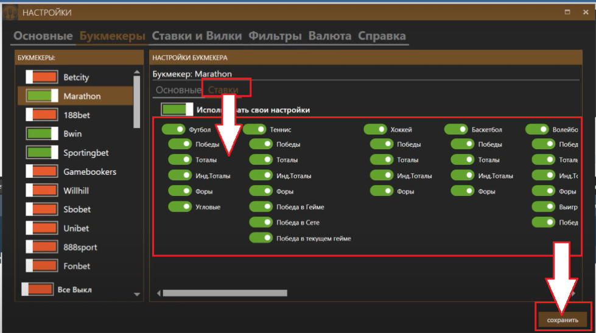Toggle Инд.Тоталы under Футбол

[180, 175]
